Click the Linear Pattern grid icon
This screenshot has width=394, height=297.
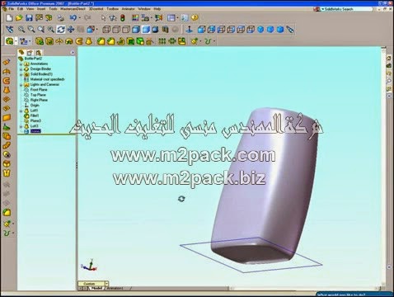coord(162,41)
